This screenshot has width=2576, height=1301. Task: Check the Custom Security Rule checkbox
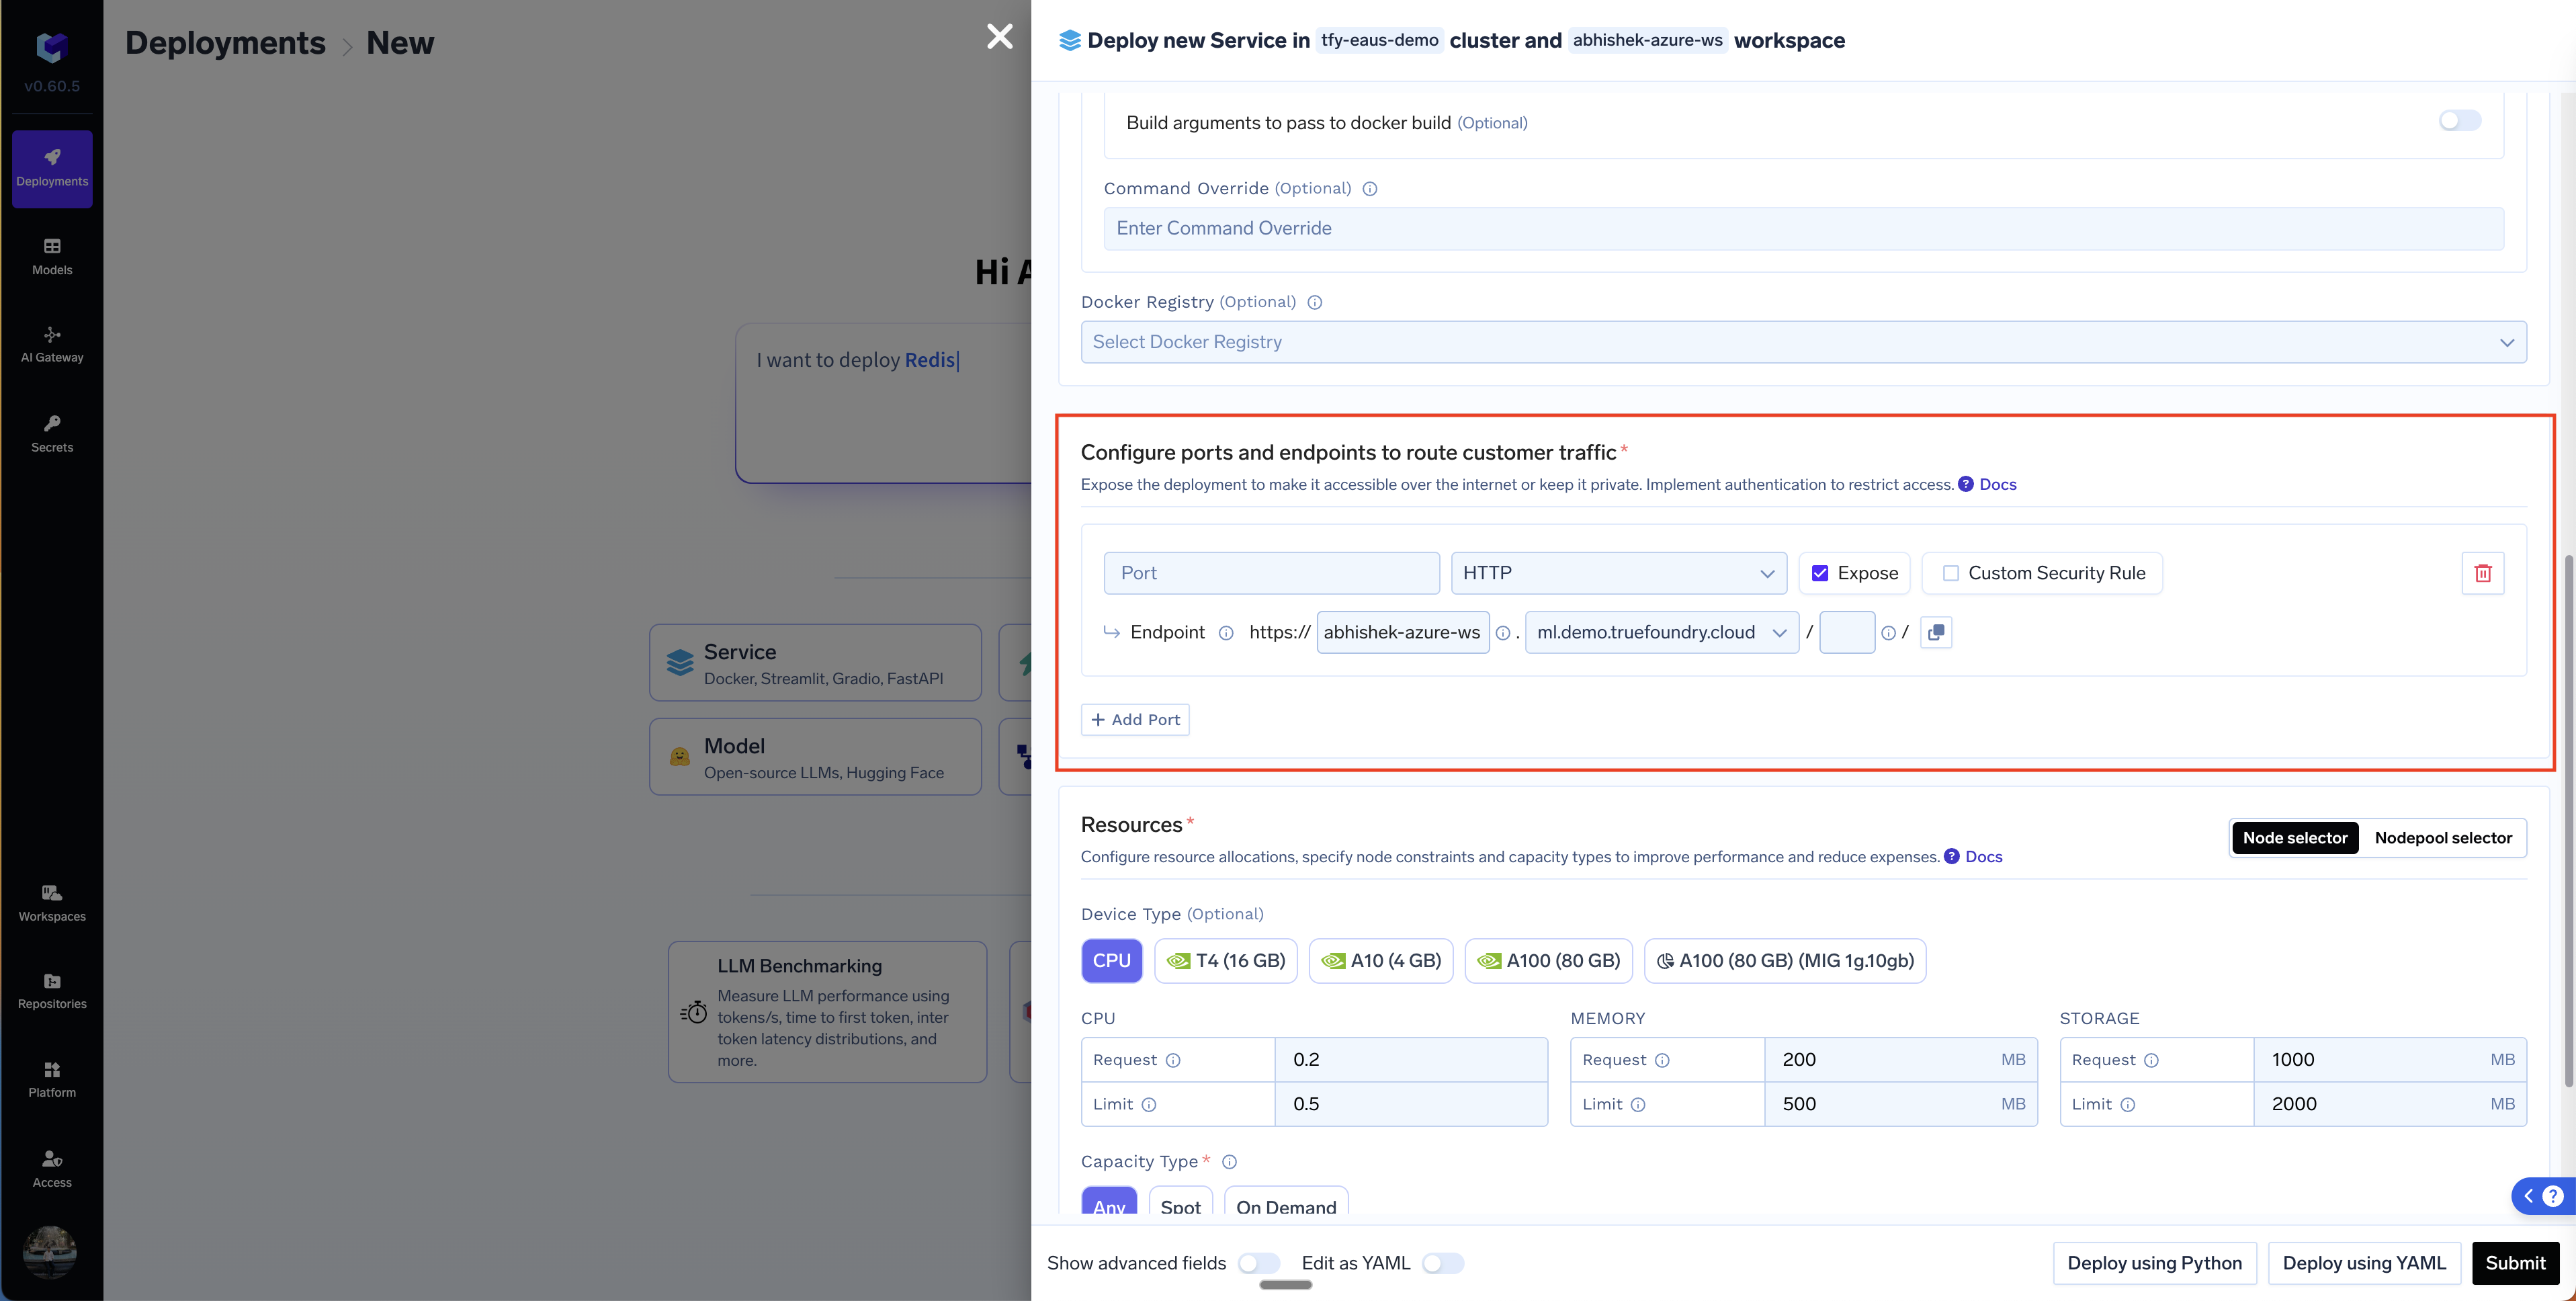(1950, 573)
